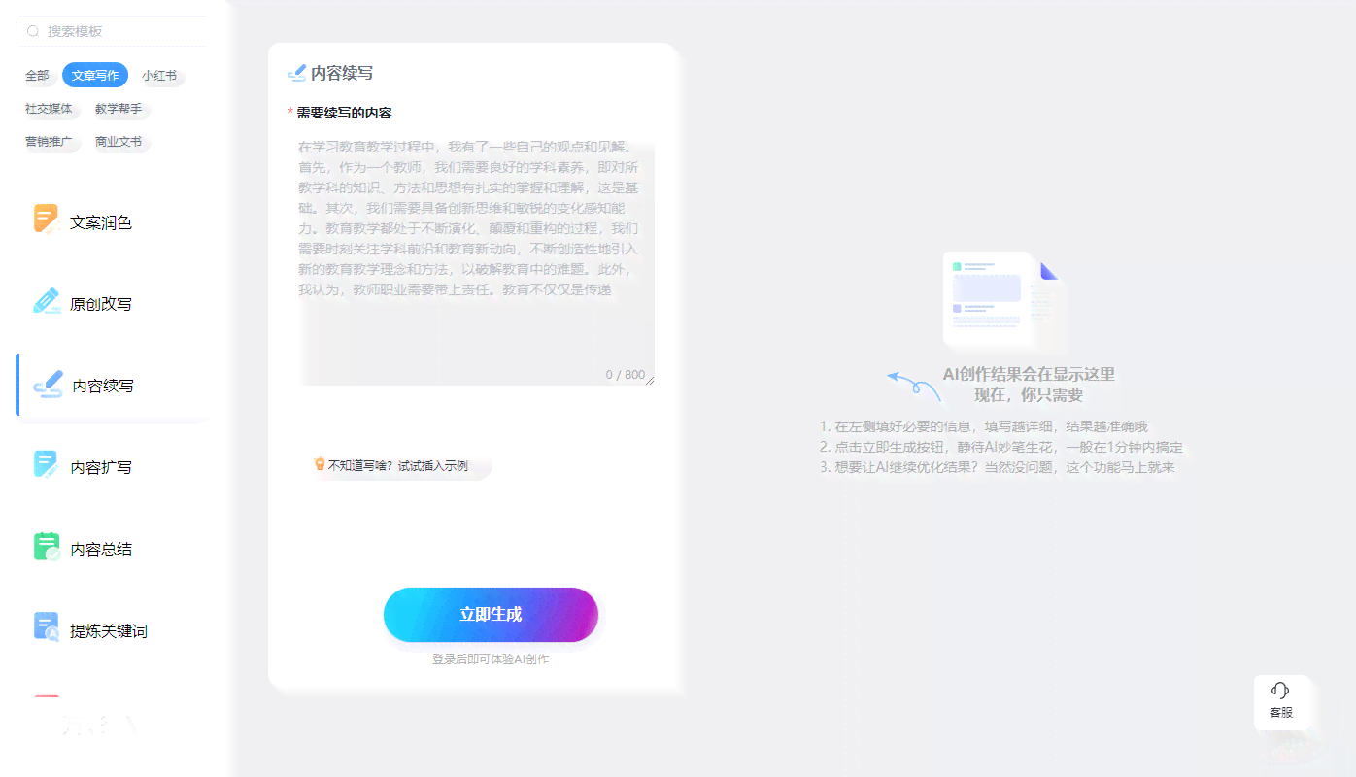The height and width of the screenshot is (777, 1356).
Task: Switch to the 社交媒体 category
Action: tap(49, 108)
